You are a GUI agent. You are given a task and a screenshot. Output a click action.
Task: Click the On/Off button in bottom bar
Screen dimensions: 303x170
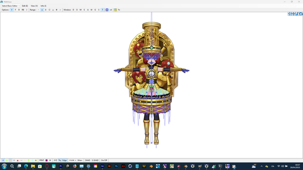coord(104,161)
